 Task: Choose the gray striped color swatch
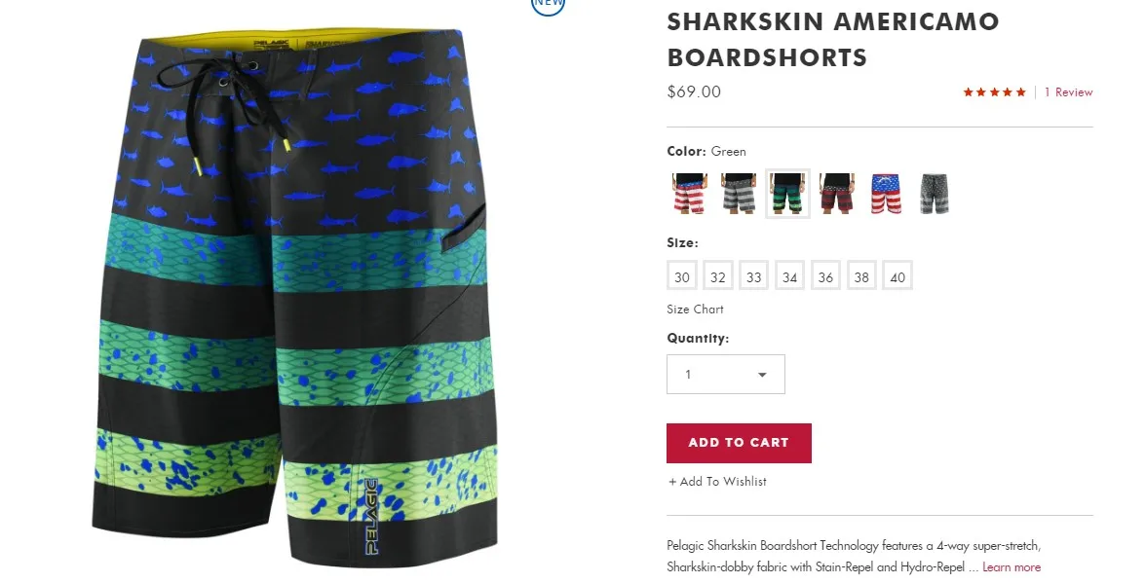click(x=739, y=194)
